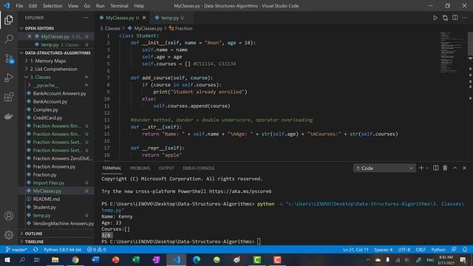Expand the '2. List Comprehension' folder
473x266 pixels.
pos(53,69)
